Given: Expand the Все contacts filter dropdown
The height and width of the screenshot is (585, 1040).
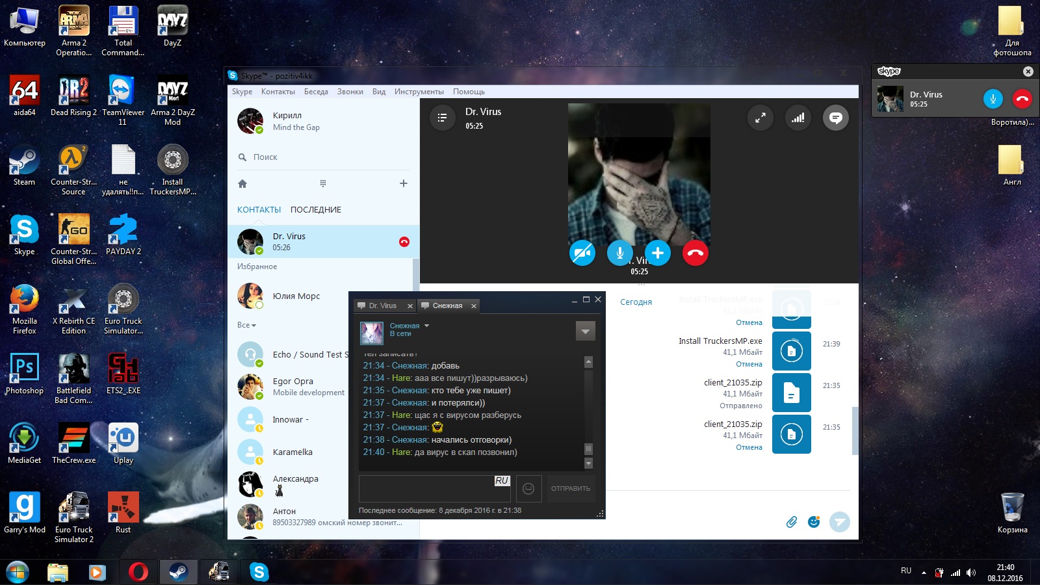Looking at the screenshot, I should (x=246, y=324).
